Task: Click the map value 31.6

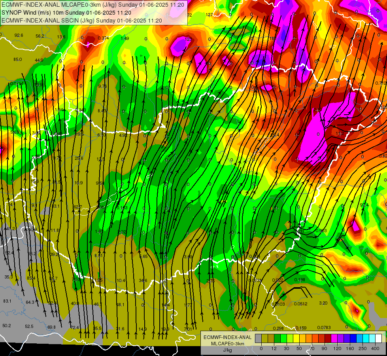Action: (x=120, y=329)
